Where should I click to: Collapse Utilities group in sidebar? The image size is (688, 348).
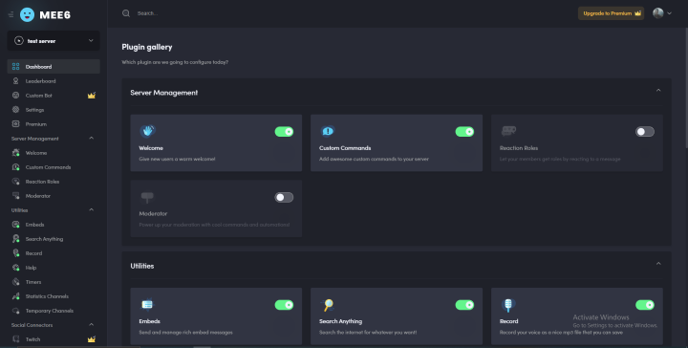92,209
